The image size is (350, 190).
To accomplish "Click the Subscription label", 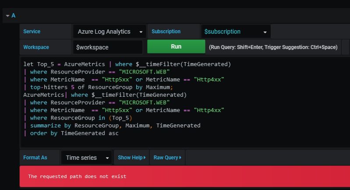I will pyautogui.click(x=166, y=32).
